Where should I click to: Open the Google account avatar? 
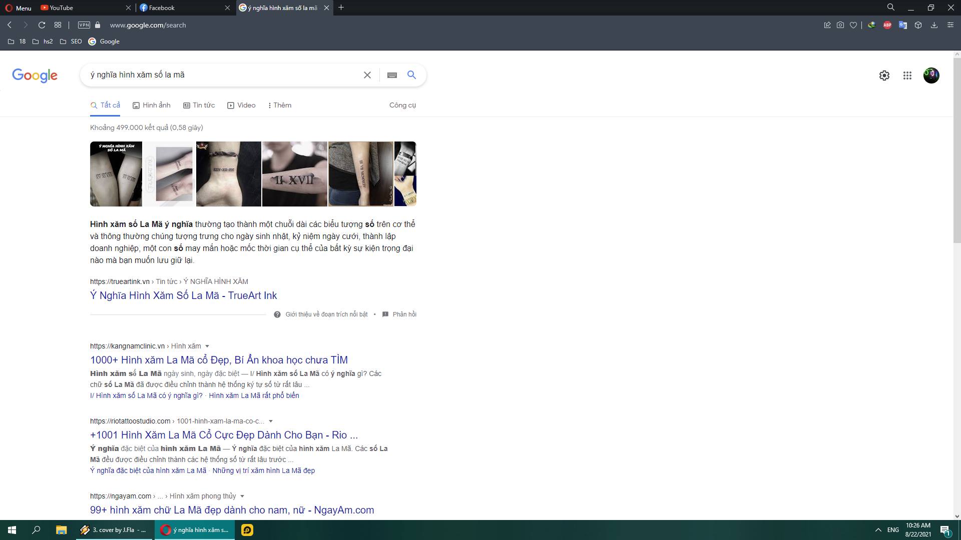[x=931, y=75]
